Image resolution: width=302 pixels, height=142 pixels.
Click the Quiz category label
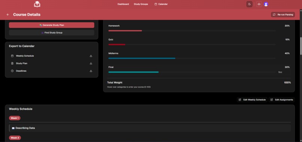[111, 40]
